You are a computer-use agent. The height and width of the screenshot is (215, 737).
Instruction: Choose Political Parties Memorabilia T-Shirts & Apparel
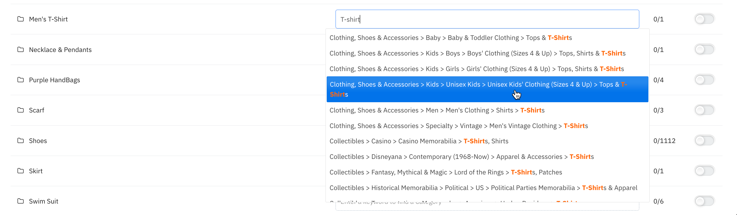[x=487, y=188]
